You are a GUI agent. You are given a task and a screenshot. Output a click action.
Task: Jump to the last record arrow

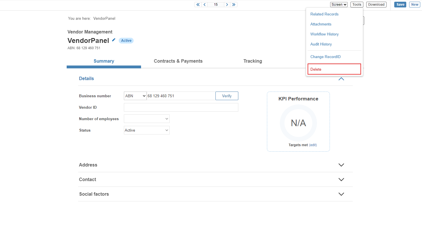click(234, 5)
